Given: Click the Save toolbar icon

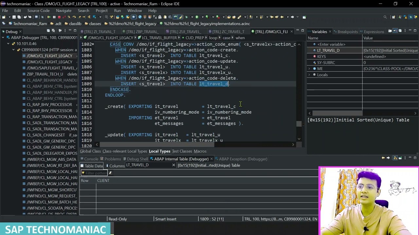Looking at the screenshot, I should click(x=14, y=17).
